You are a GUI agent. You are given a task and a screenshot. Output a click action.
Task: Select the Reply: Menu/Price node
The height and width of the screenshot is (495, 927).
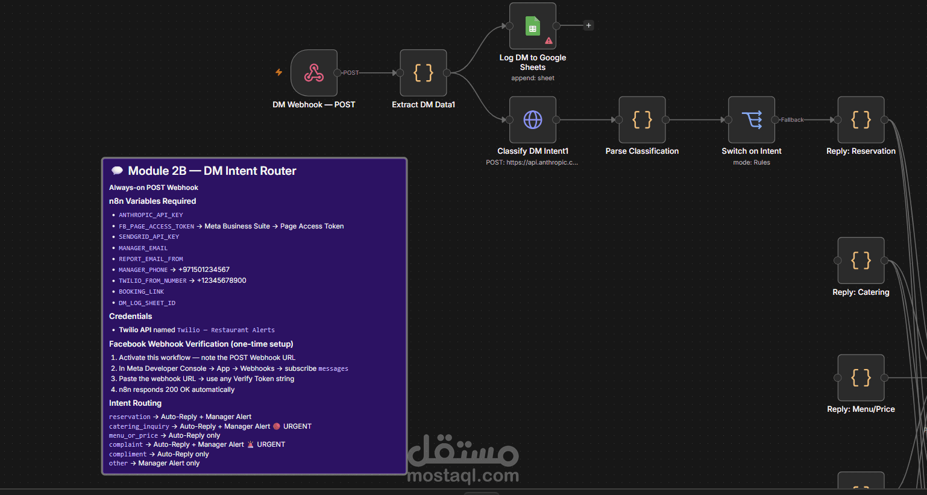point(861,377)
